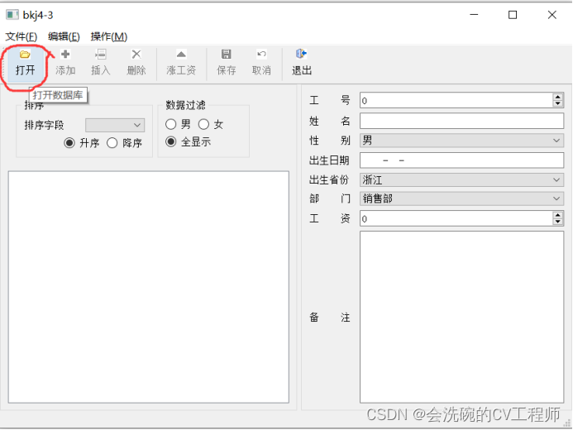Click the window resize grip in status bar corner
The width and height of the screenshot is (573, 430).
[x=567, y=423]
